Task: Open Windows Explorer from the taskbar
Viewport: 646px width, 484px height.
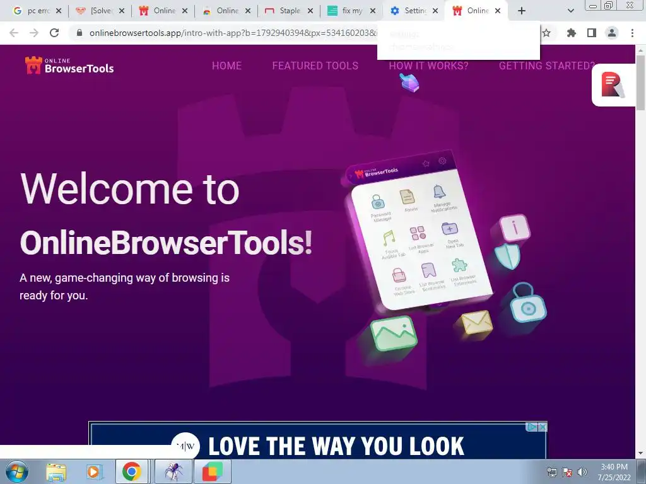Action: 56,472
